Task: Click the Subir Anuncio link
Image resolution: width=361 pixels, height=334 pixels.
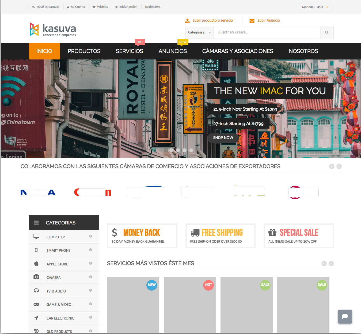Action: [x=268, y=21]
